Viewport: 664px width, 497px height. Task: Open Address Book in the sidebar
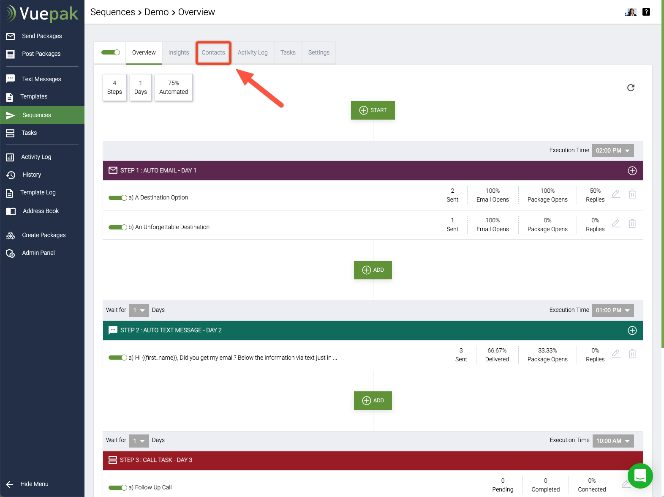tap(41, 211)
